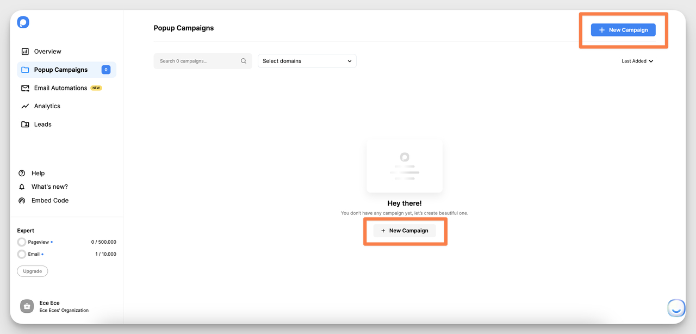This screenshot has height=334, width=696.
Task: Click the Email Automations envelope icon
Action: click(x=25, y=88)
